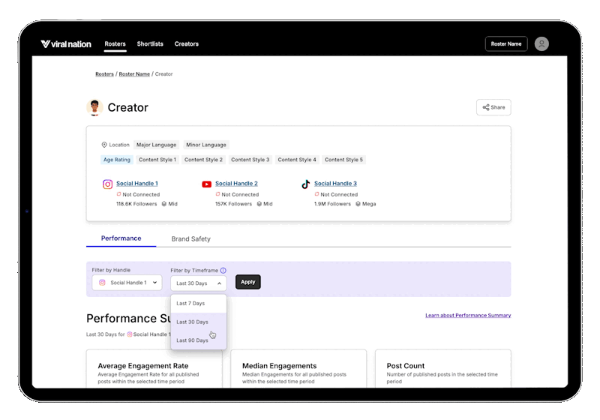Viewport: 600px width, 420px height.
Task: Open Learn about Performance Summary link
Action: tap(467, 316)
